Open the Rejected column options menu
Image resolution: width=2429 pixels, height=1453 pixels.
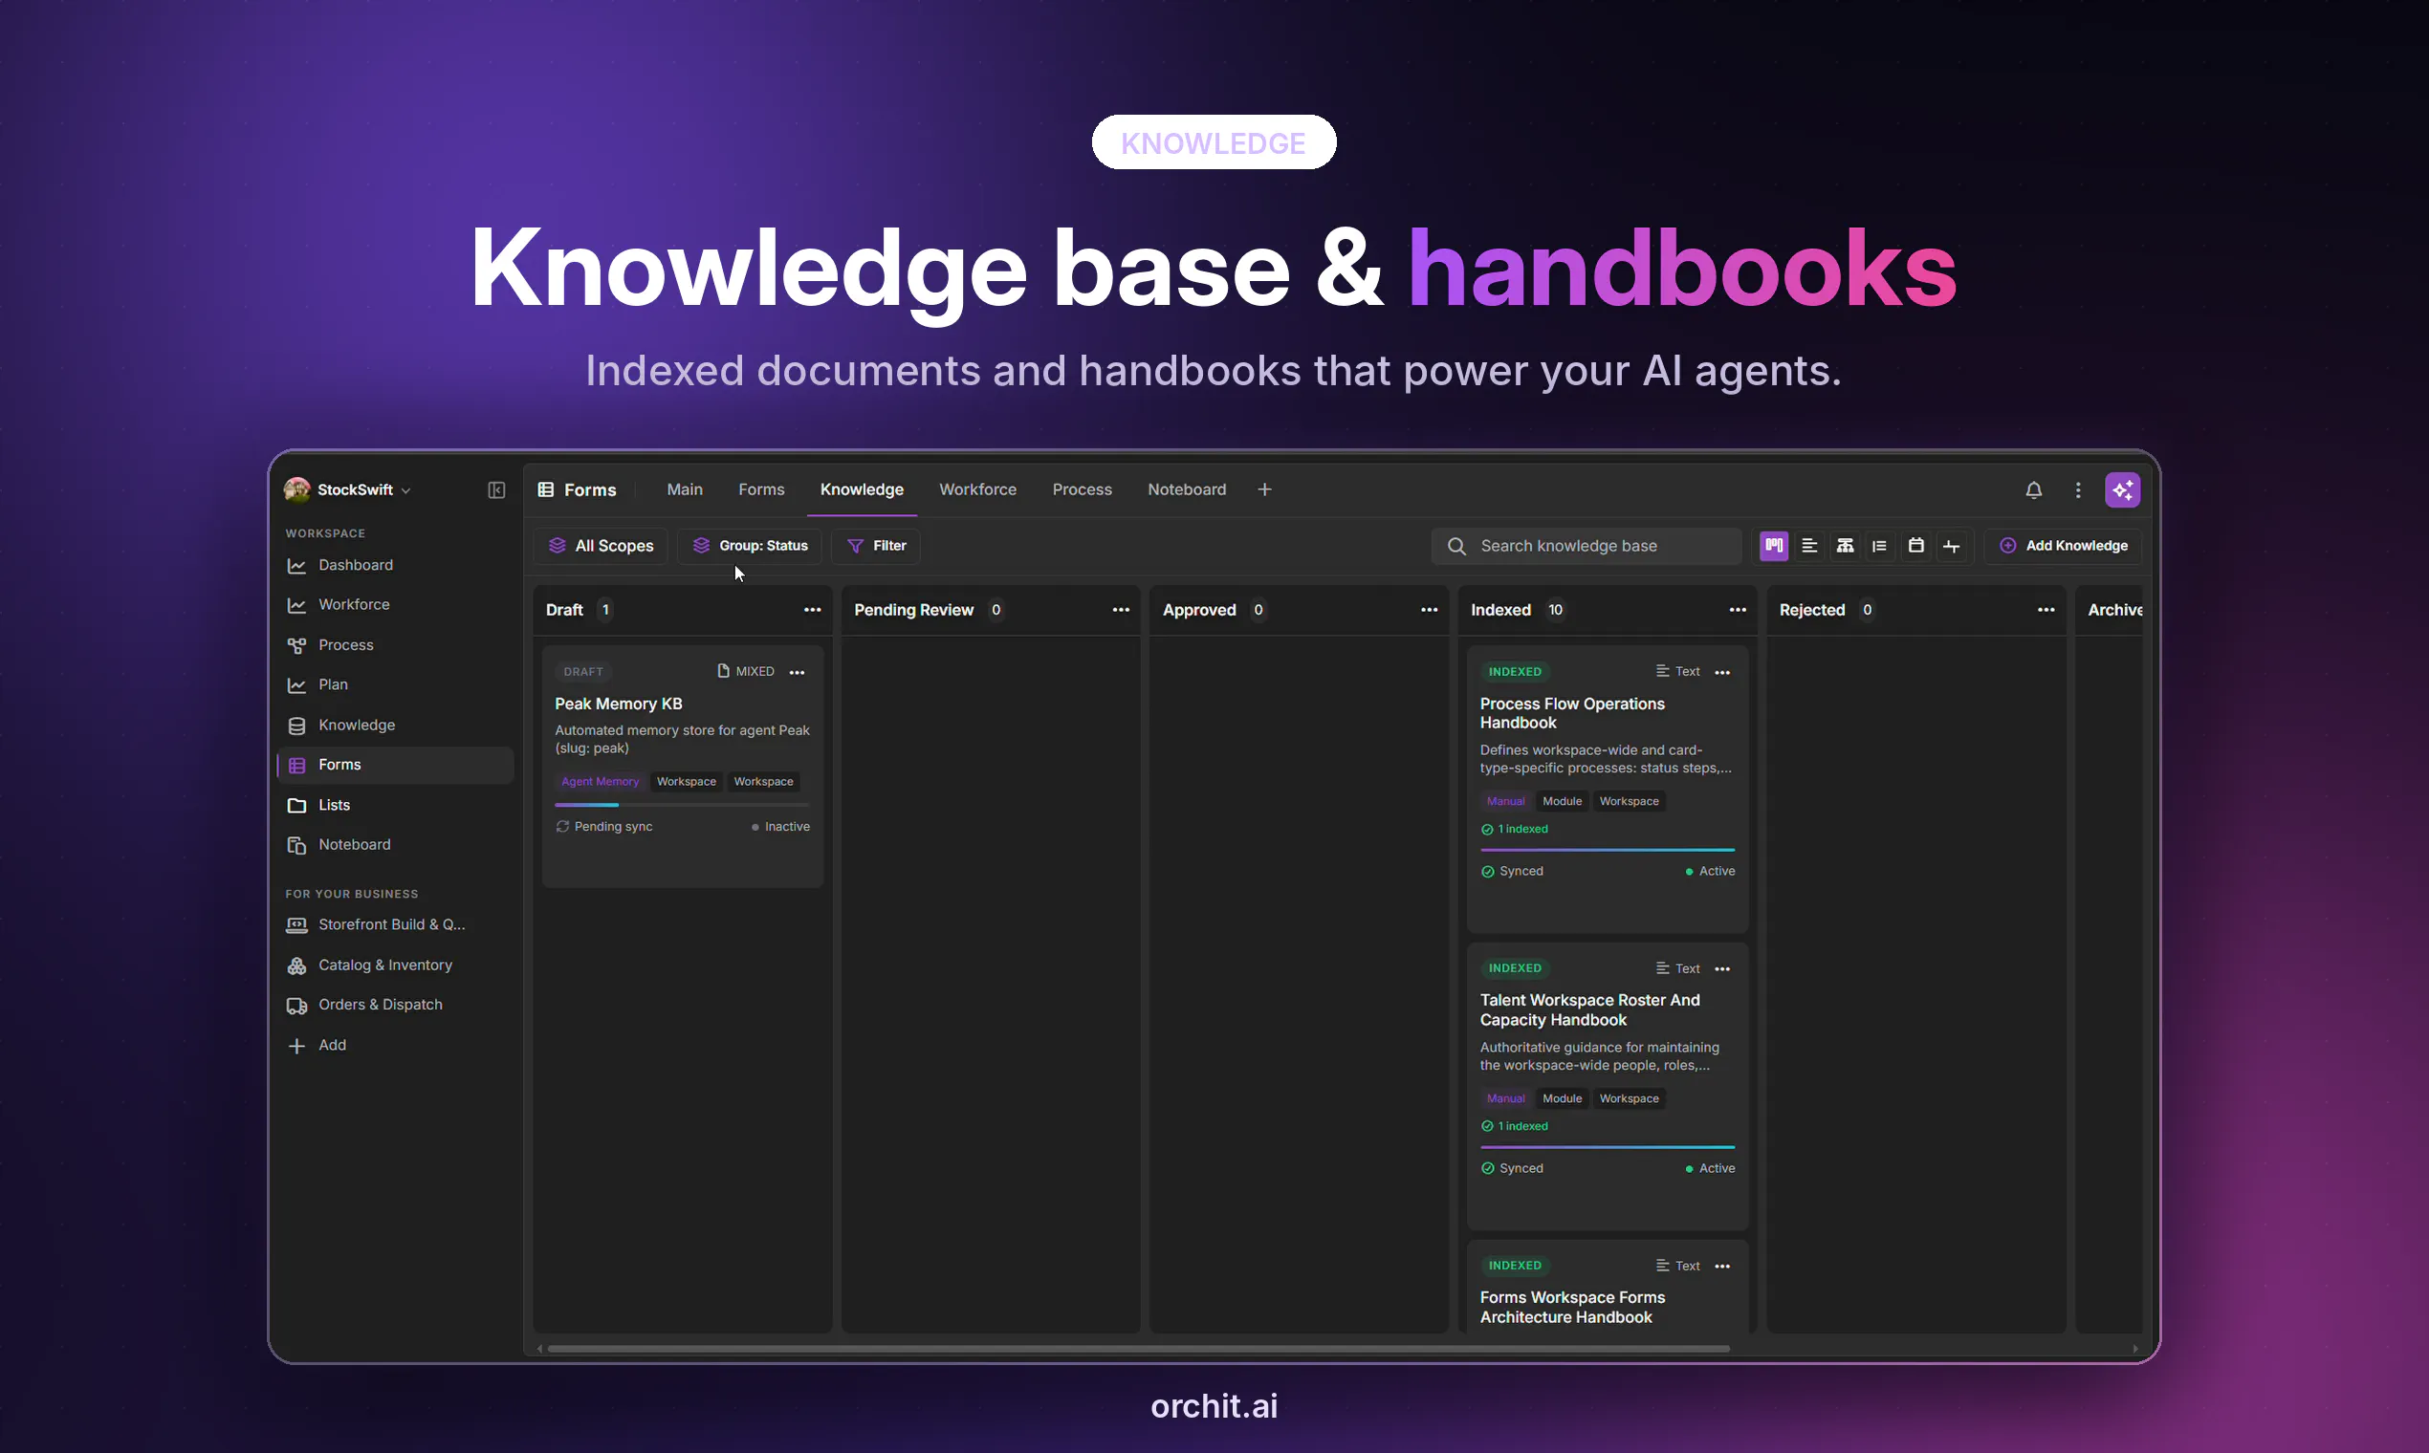click(2046, 610)
